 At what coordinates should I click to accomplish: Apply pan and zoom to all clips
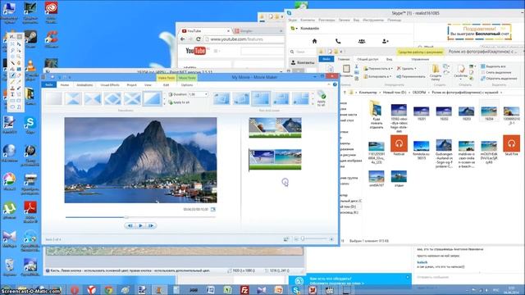(x=322, y=98)
